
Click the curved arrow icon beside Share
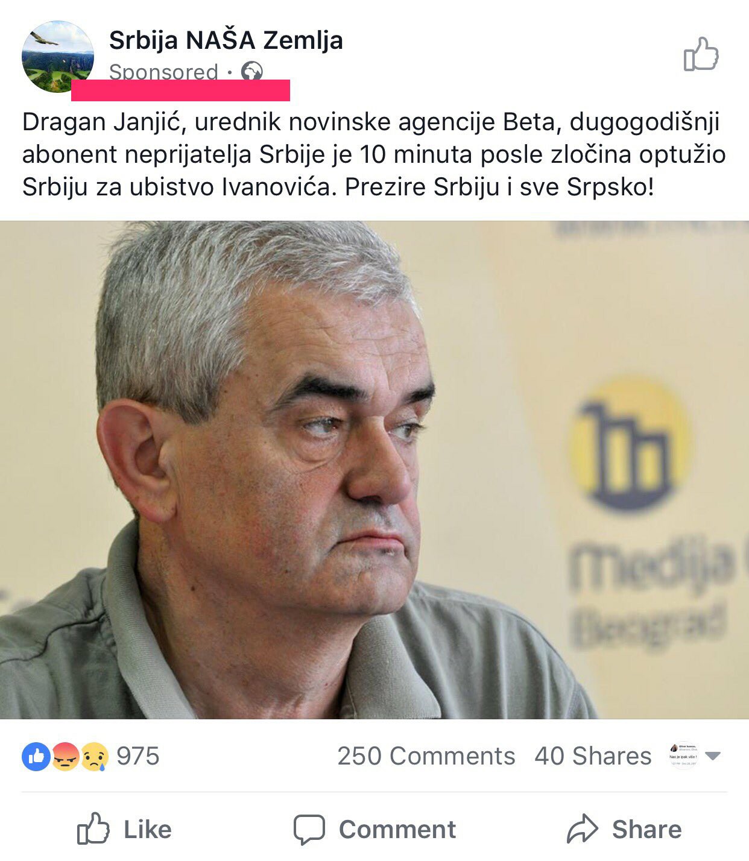[x=582, y=829]
